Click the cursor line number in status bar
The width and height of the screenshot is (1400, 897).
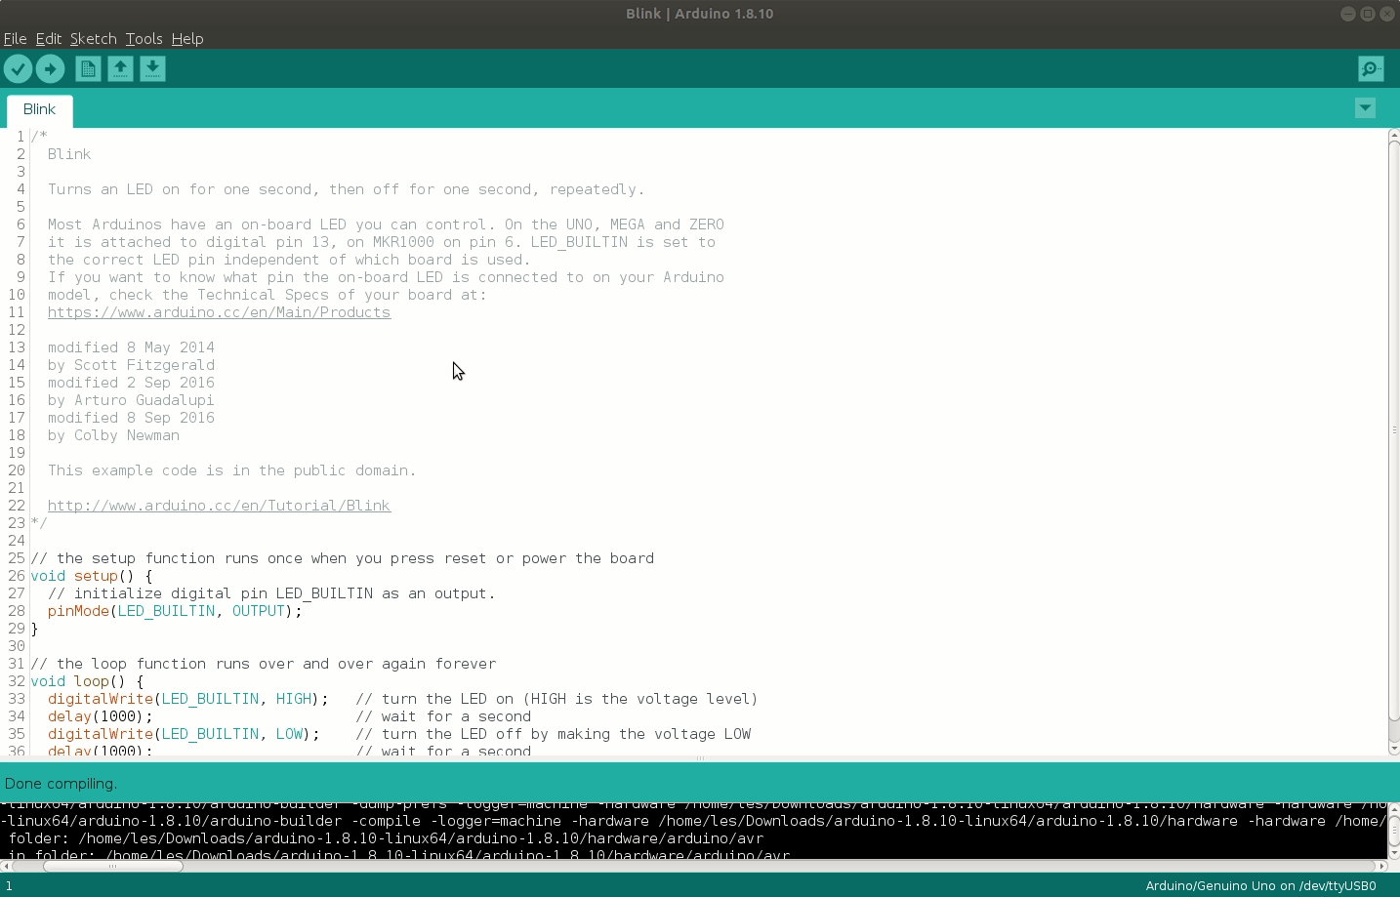(x=9, y=886)
